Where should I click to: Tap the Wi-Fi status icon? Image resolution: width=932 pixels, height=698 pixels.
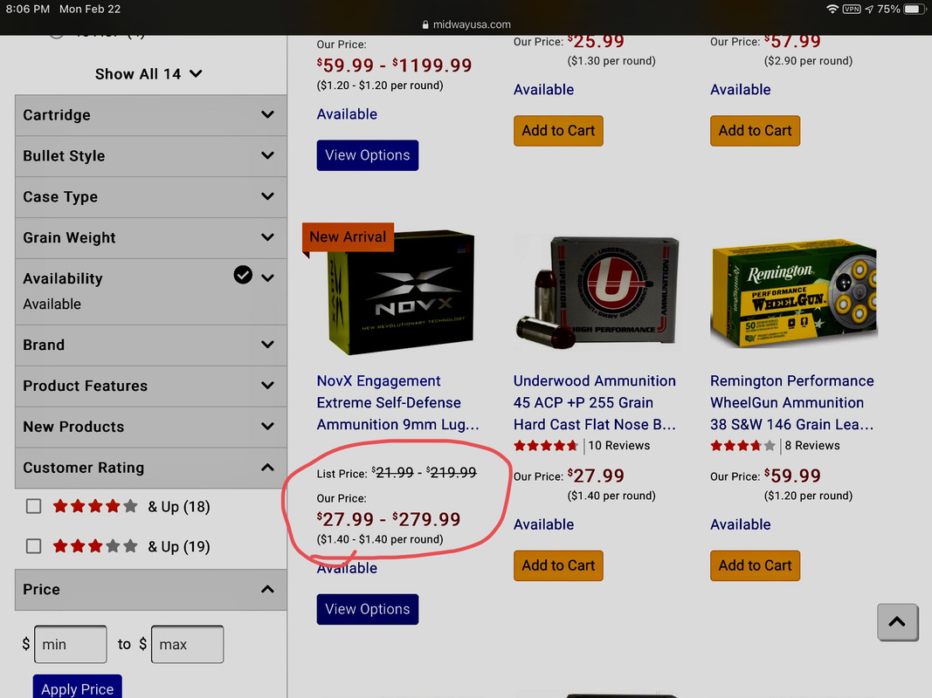pyautogui.click(x=832, y=9)
